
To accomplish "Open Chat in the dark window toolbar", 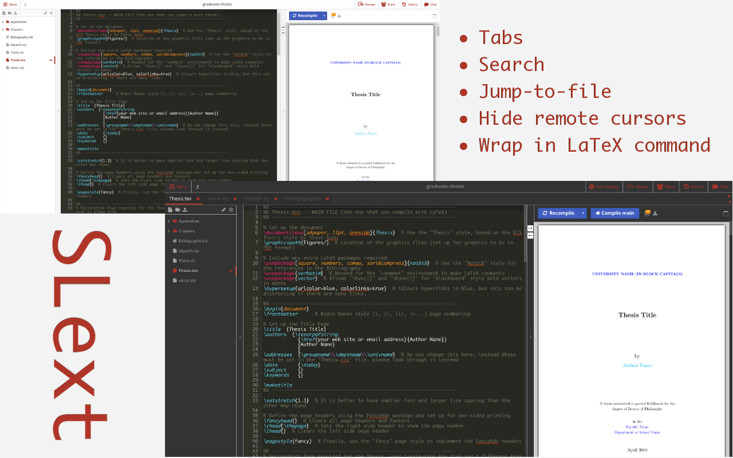I will pos(721,187).
